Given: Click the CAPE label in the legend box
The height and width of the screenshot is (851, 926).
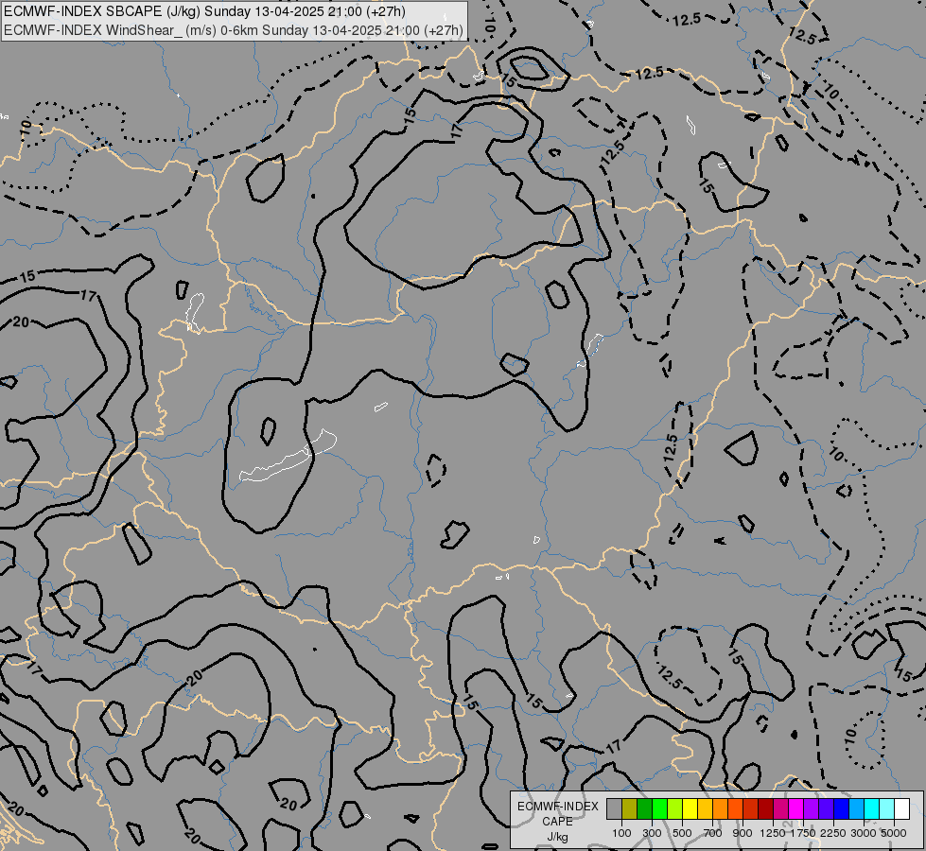Looking at the screenshot, I should (x=557, y=822).
